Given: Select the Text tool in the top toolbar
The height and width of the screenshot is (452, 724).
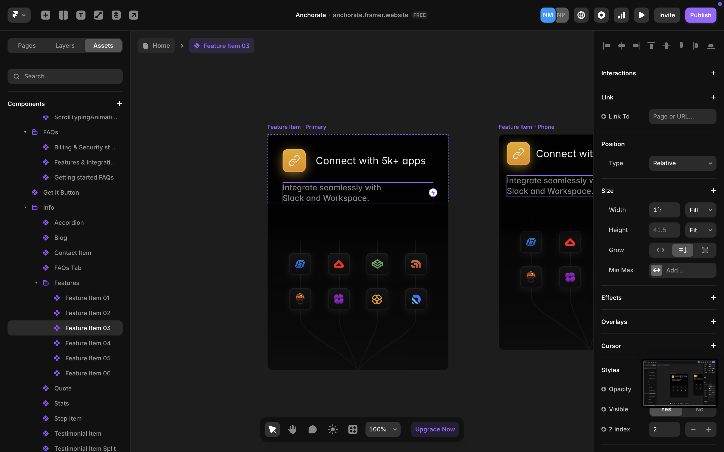Looking at the screenshot, I should tap(81, 15).
